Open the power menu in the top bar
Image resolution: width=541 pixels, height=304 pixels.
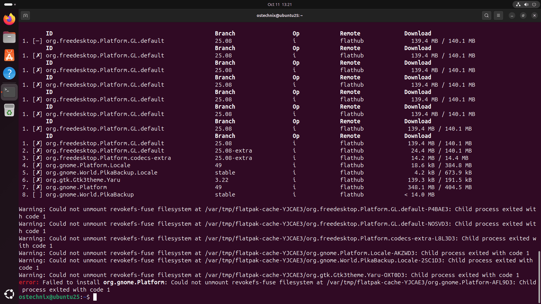pyautogui.click(x=534, y=5)
